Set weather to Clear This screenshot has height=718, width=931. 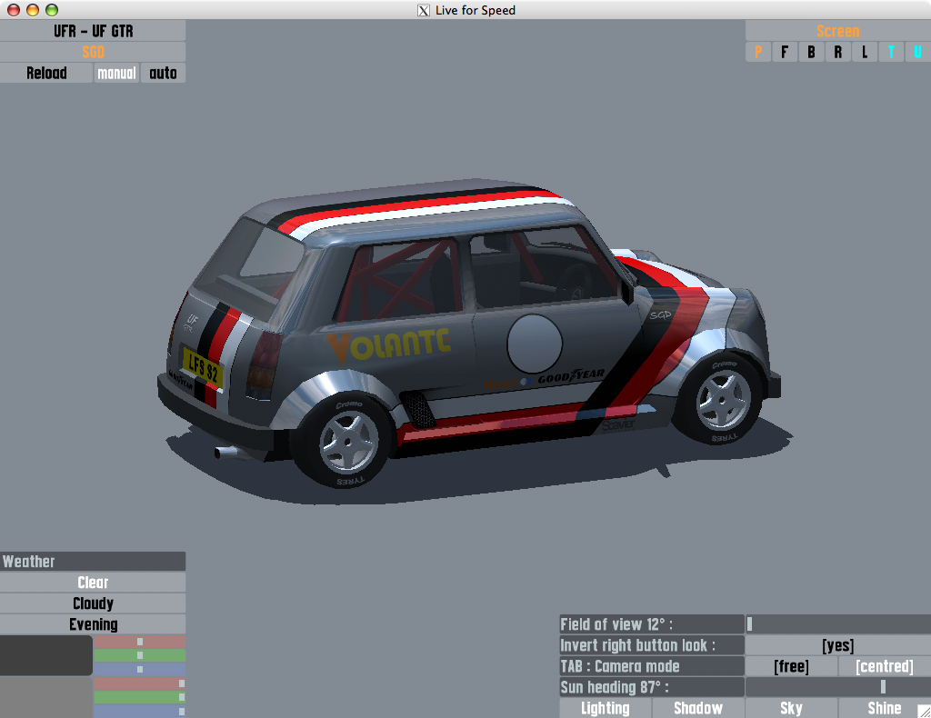coord(93,582)
